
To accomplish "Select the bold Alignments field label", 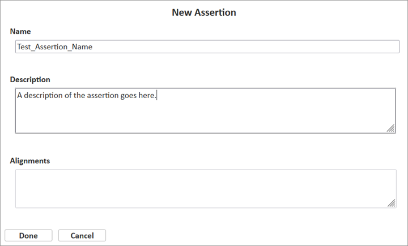I will click(x=30, y=161).
